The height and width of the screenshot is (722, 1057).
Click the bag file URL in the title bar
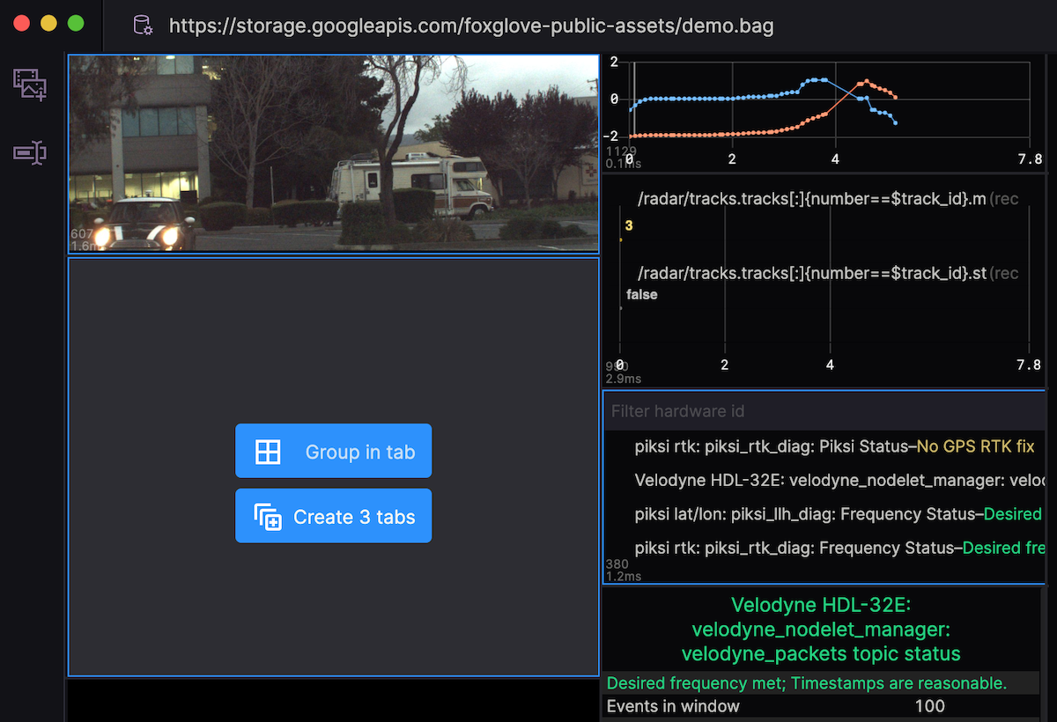click(x=470, y=26)
